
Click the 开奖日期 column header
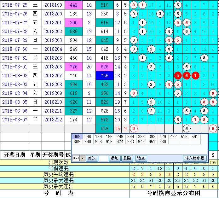[14, 155]
